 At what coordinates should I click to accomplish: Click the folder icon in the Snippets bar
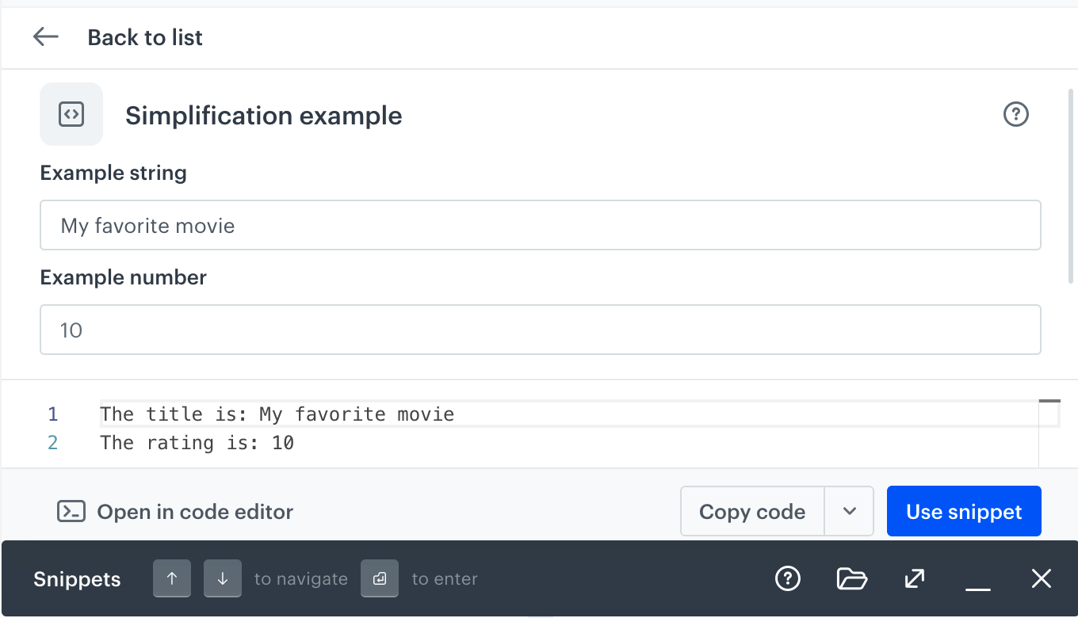click(x=851, y=578)
